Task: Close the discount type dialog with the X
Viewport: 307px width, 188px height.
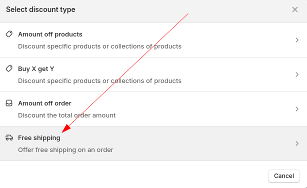Action: [295, 9]
